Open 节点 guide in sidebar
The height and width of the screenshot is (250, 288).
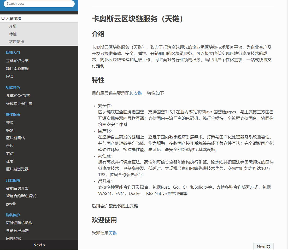coord(10,154)
